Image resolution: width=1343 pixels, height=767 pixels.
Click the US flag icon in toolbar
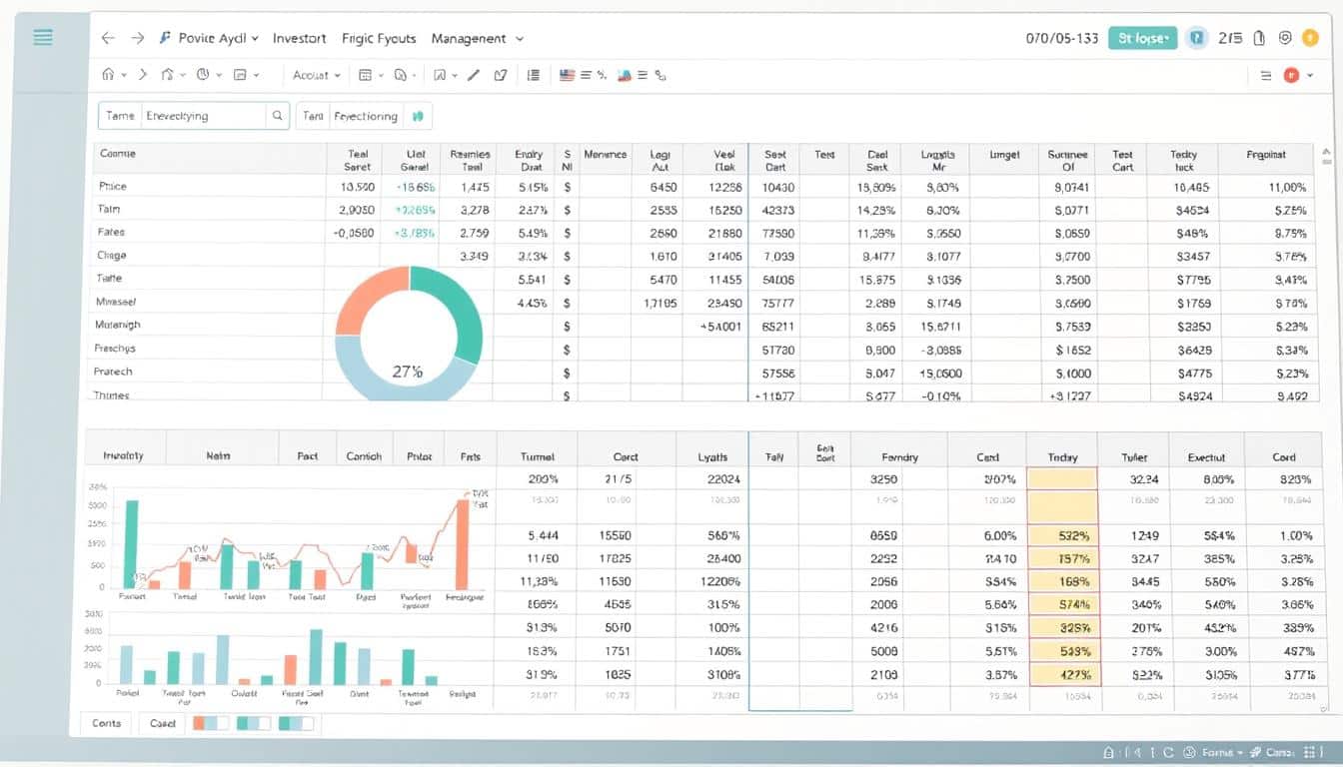(568, 75)
